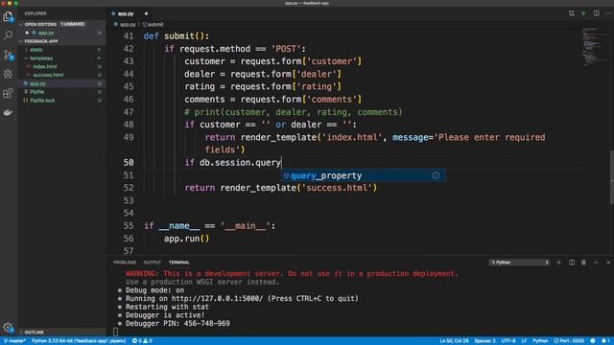Click the editor vertical scrollbar
Viewport: 614px width, 345px height.
point(611,177)
